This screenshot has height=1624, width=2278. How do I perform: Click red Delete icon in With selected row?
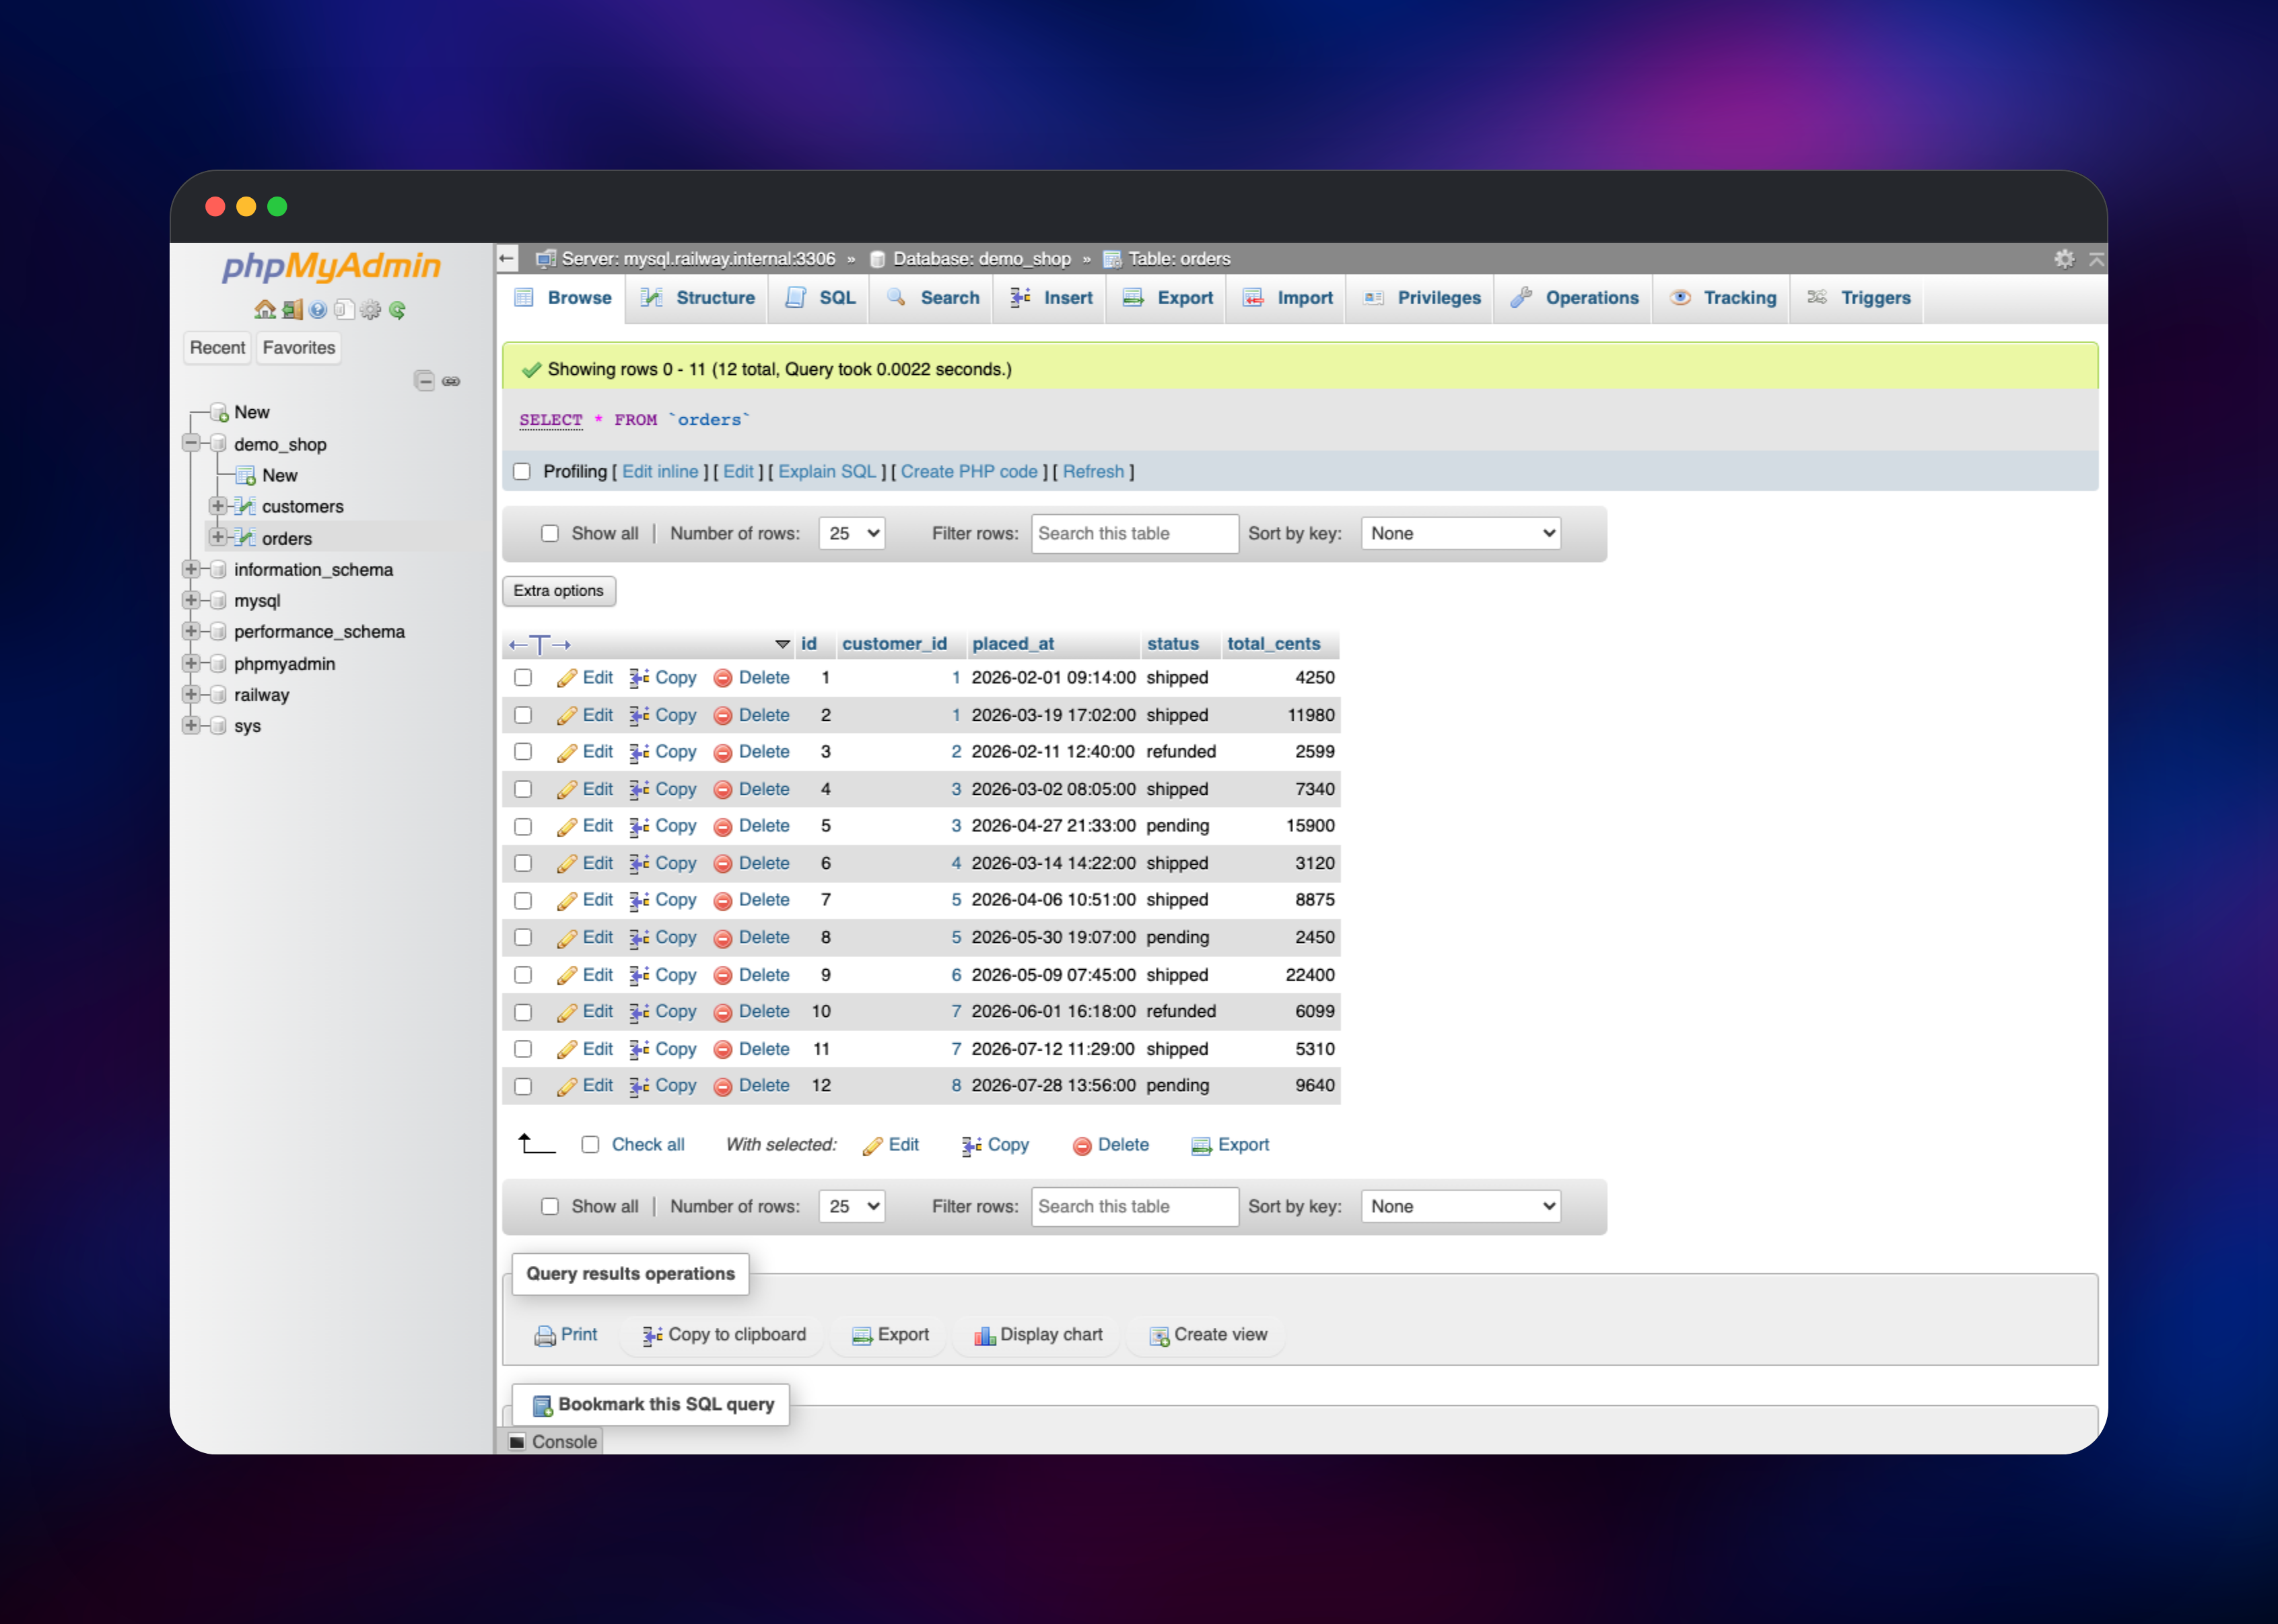[1082, 1146]
